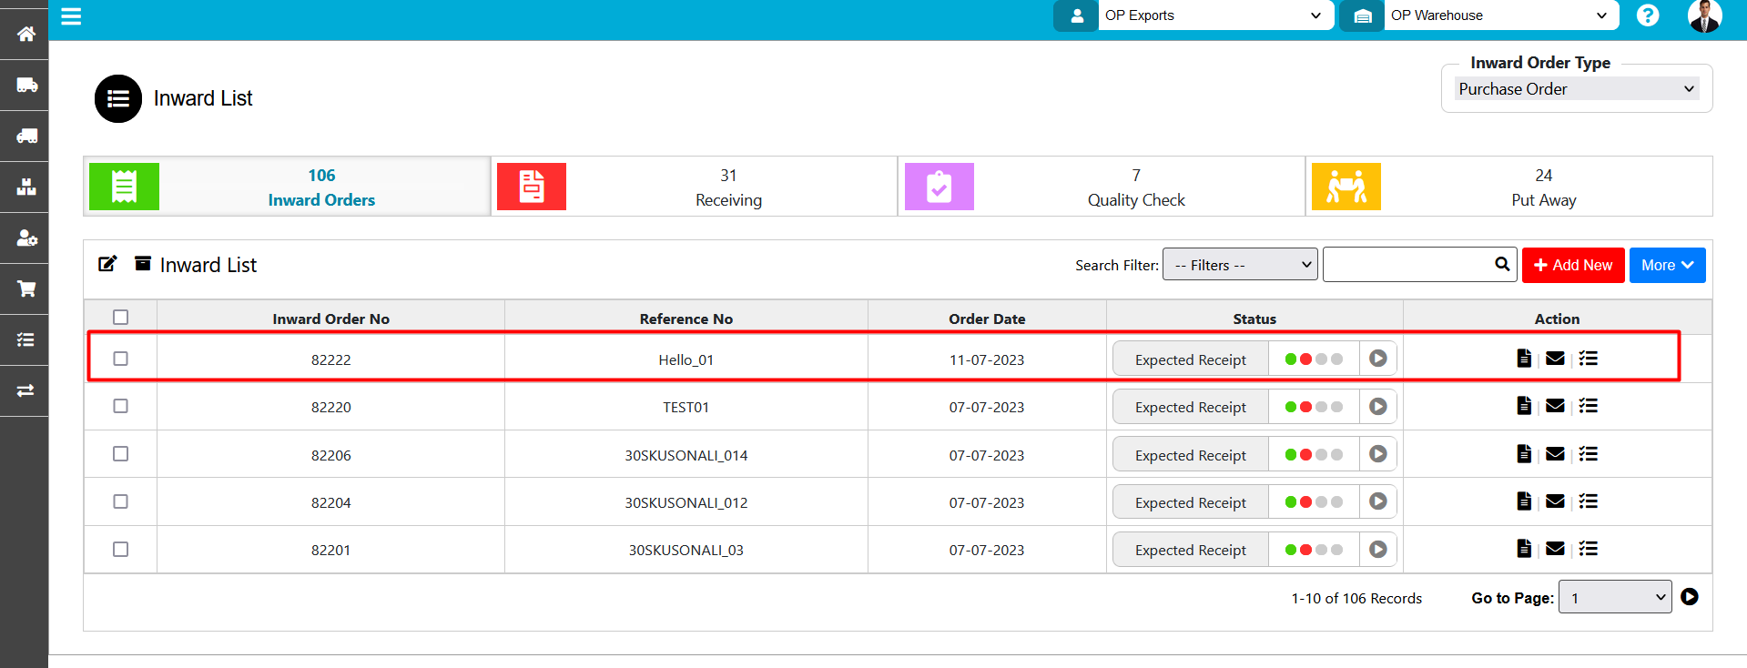Open the Filters dropdown

(x=1239, y=265)
